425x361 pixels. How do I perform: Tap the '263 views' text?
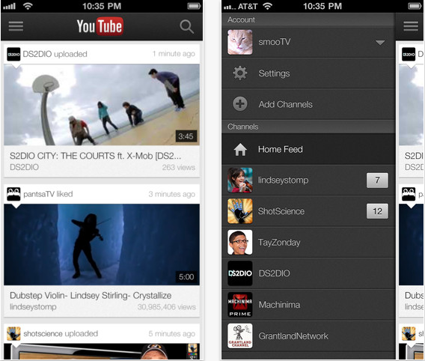click(x=179, y=167)
